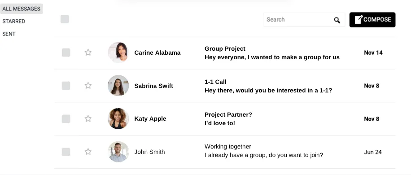Open Sabrina Swift's avatar photo
The height and width of the screenshot is (175, 411).
tap(118, 85)
